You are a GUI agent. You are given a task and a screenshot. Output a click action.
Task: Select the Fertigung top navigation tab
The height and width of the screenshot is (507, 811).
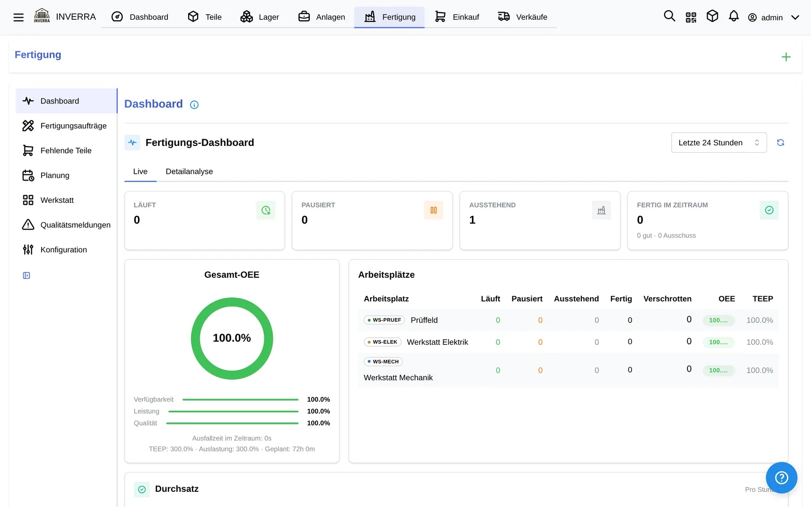pyautogui.click(x=389, y=17)
